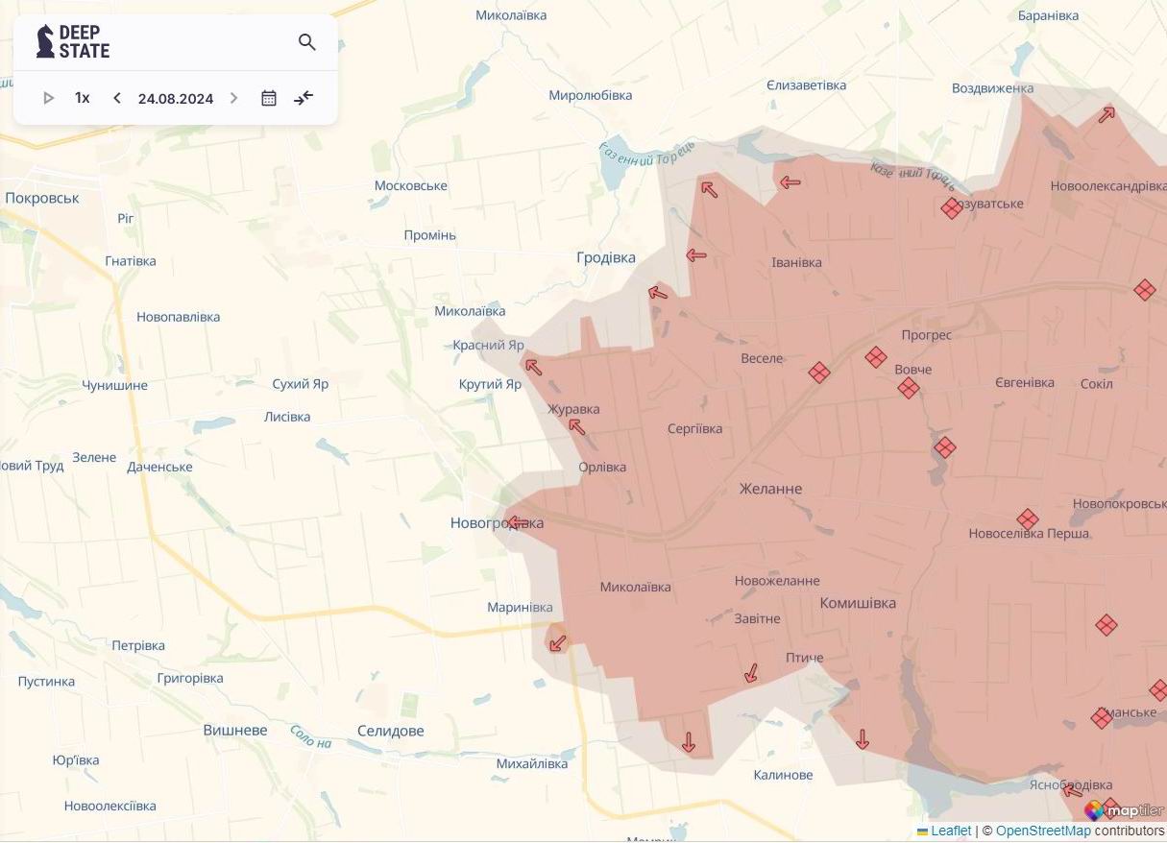Change the 1x playback speed
The height and width of the screenshot is (843, 1167).
[83, 98]
